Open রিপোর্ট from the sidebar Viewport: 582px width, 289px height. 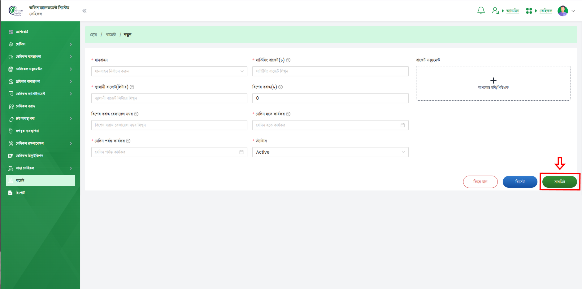(x=20, y=193)
